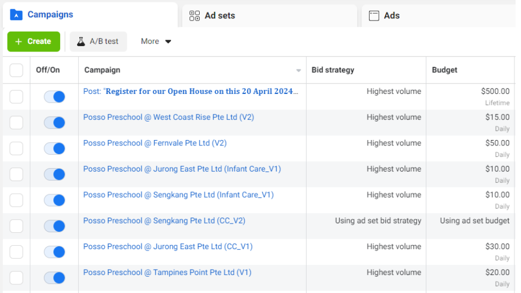Switch off Sengkang CC_V2 campaign toggle

tap(54, 226)
